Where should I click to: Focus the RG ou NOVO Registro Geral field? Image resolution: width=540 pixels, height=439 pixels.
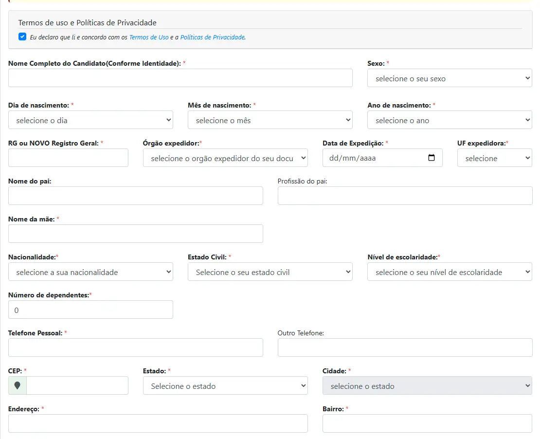pyautogui.click(x=68, y=158)
